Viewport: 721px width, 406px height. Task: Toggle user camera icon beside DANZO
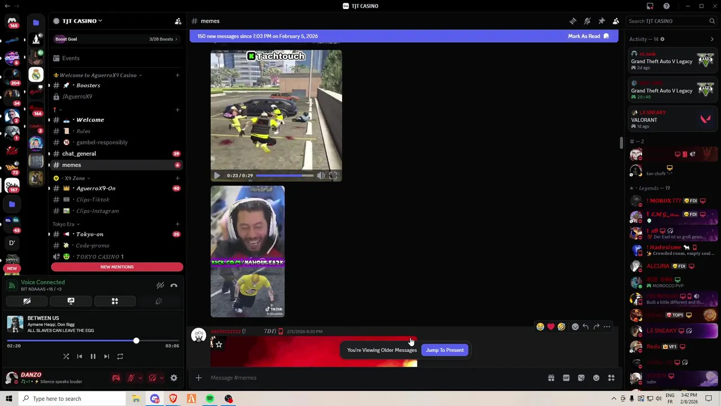116,378
